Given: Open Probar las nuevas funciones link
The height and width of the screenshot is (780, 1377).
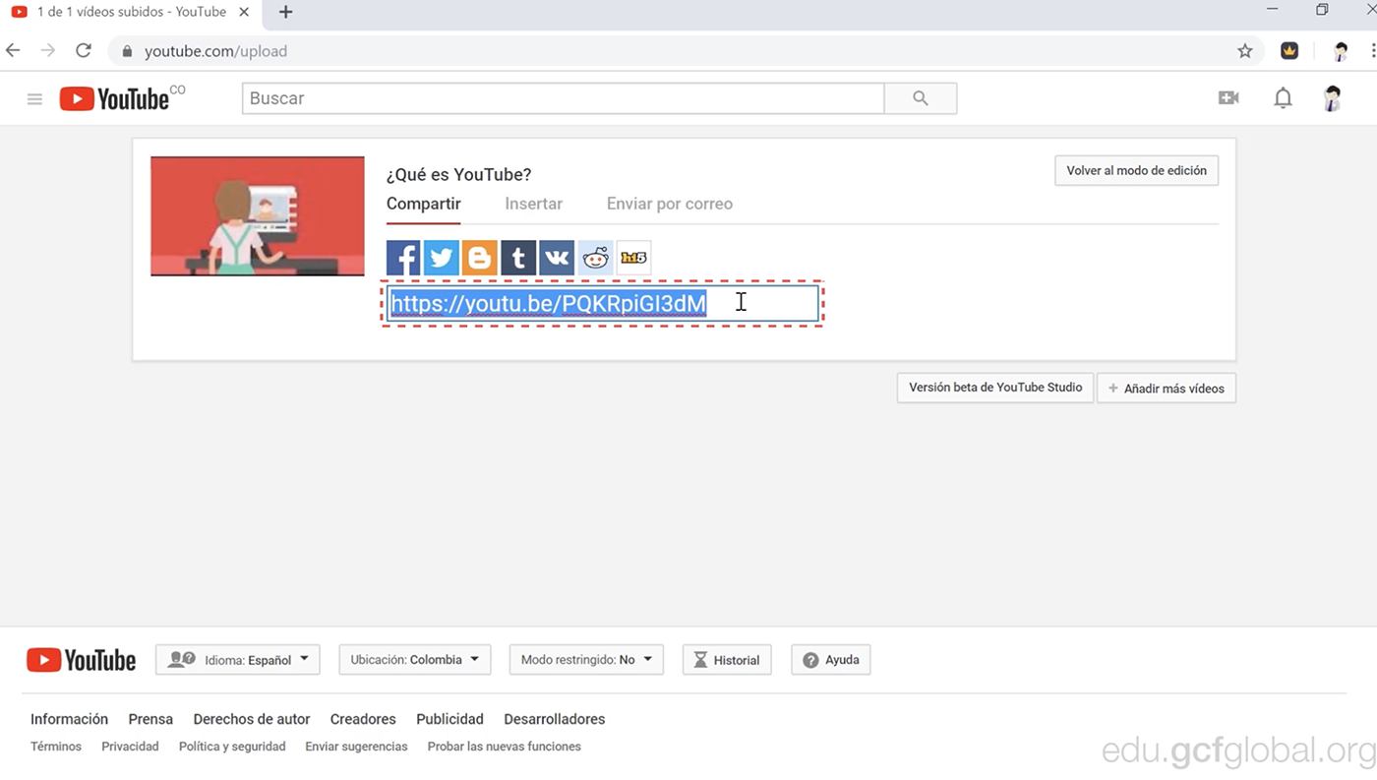Looking at the screenshot, I should [504, 747].
